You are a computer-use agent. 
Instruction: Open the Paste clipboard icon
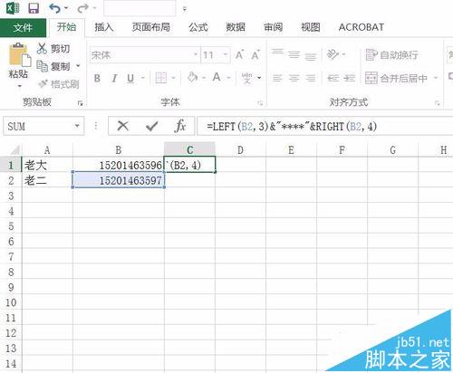pyautogui.click(x=19, y=55)
